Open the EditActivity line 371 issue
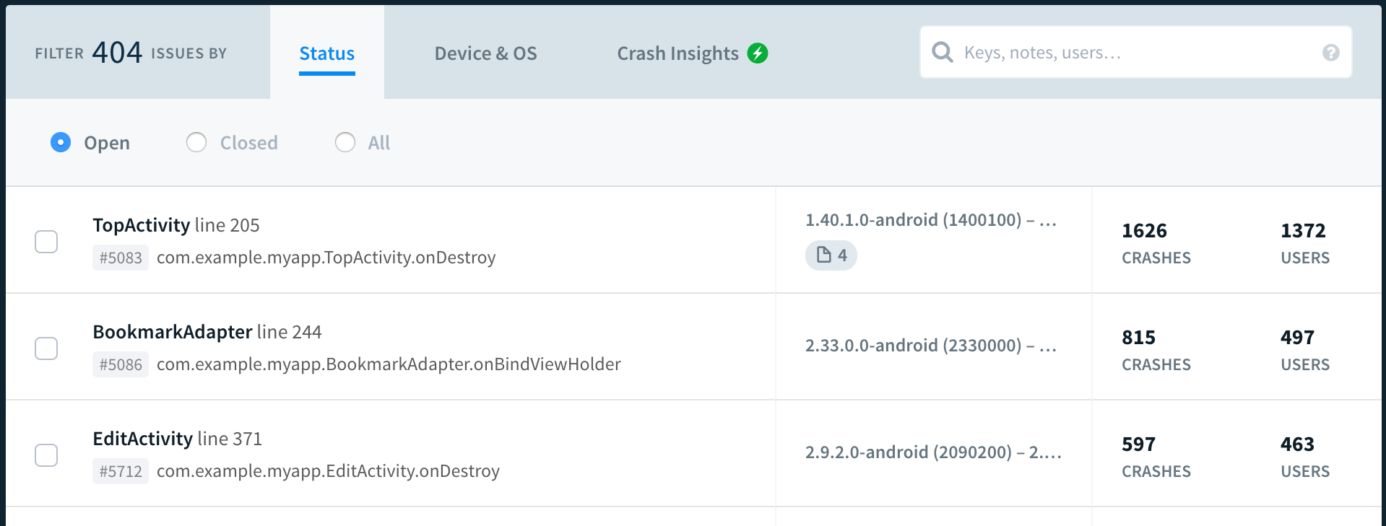Image resolution: width=1386 pixels, height=526 pixels. (x=178, y=439)
